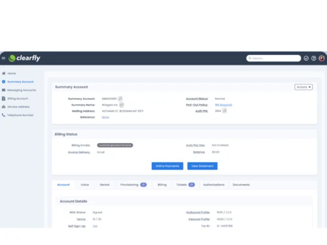Click the billing email address pill

115,145
